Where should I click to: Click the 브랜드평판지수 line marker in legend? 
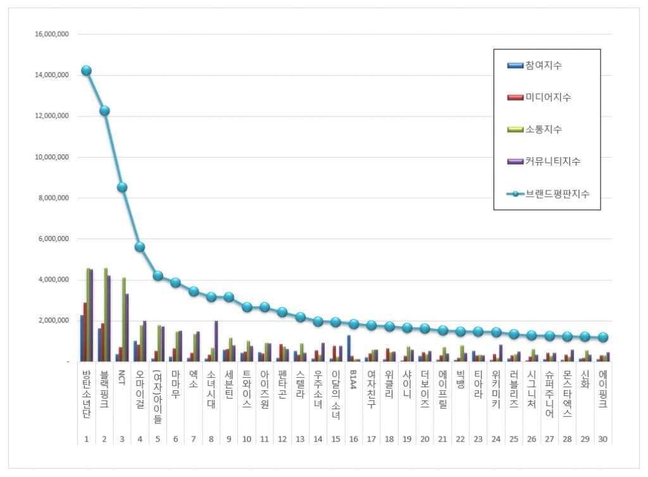[514, 194]
